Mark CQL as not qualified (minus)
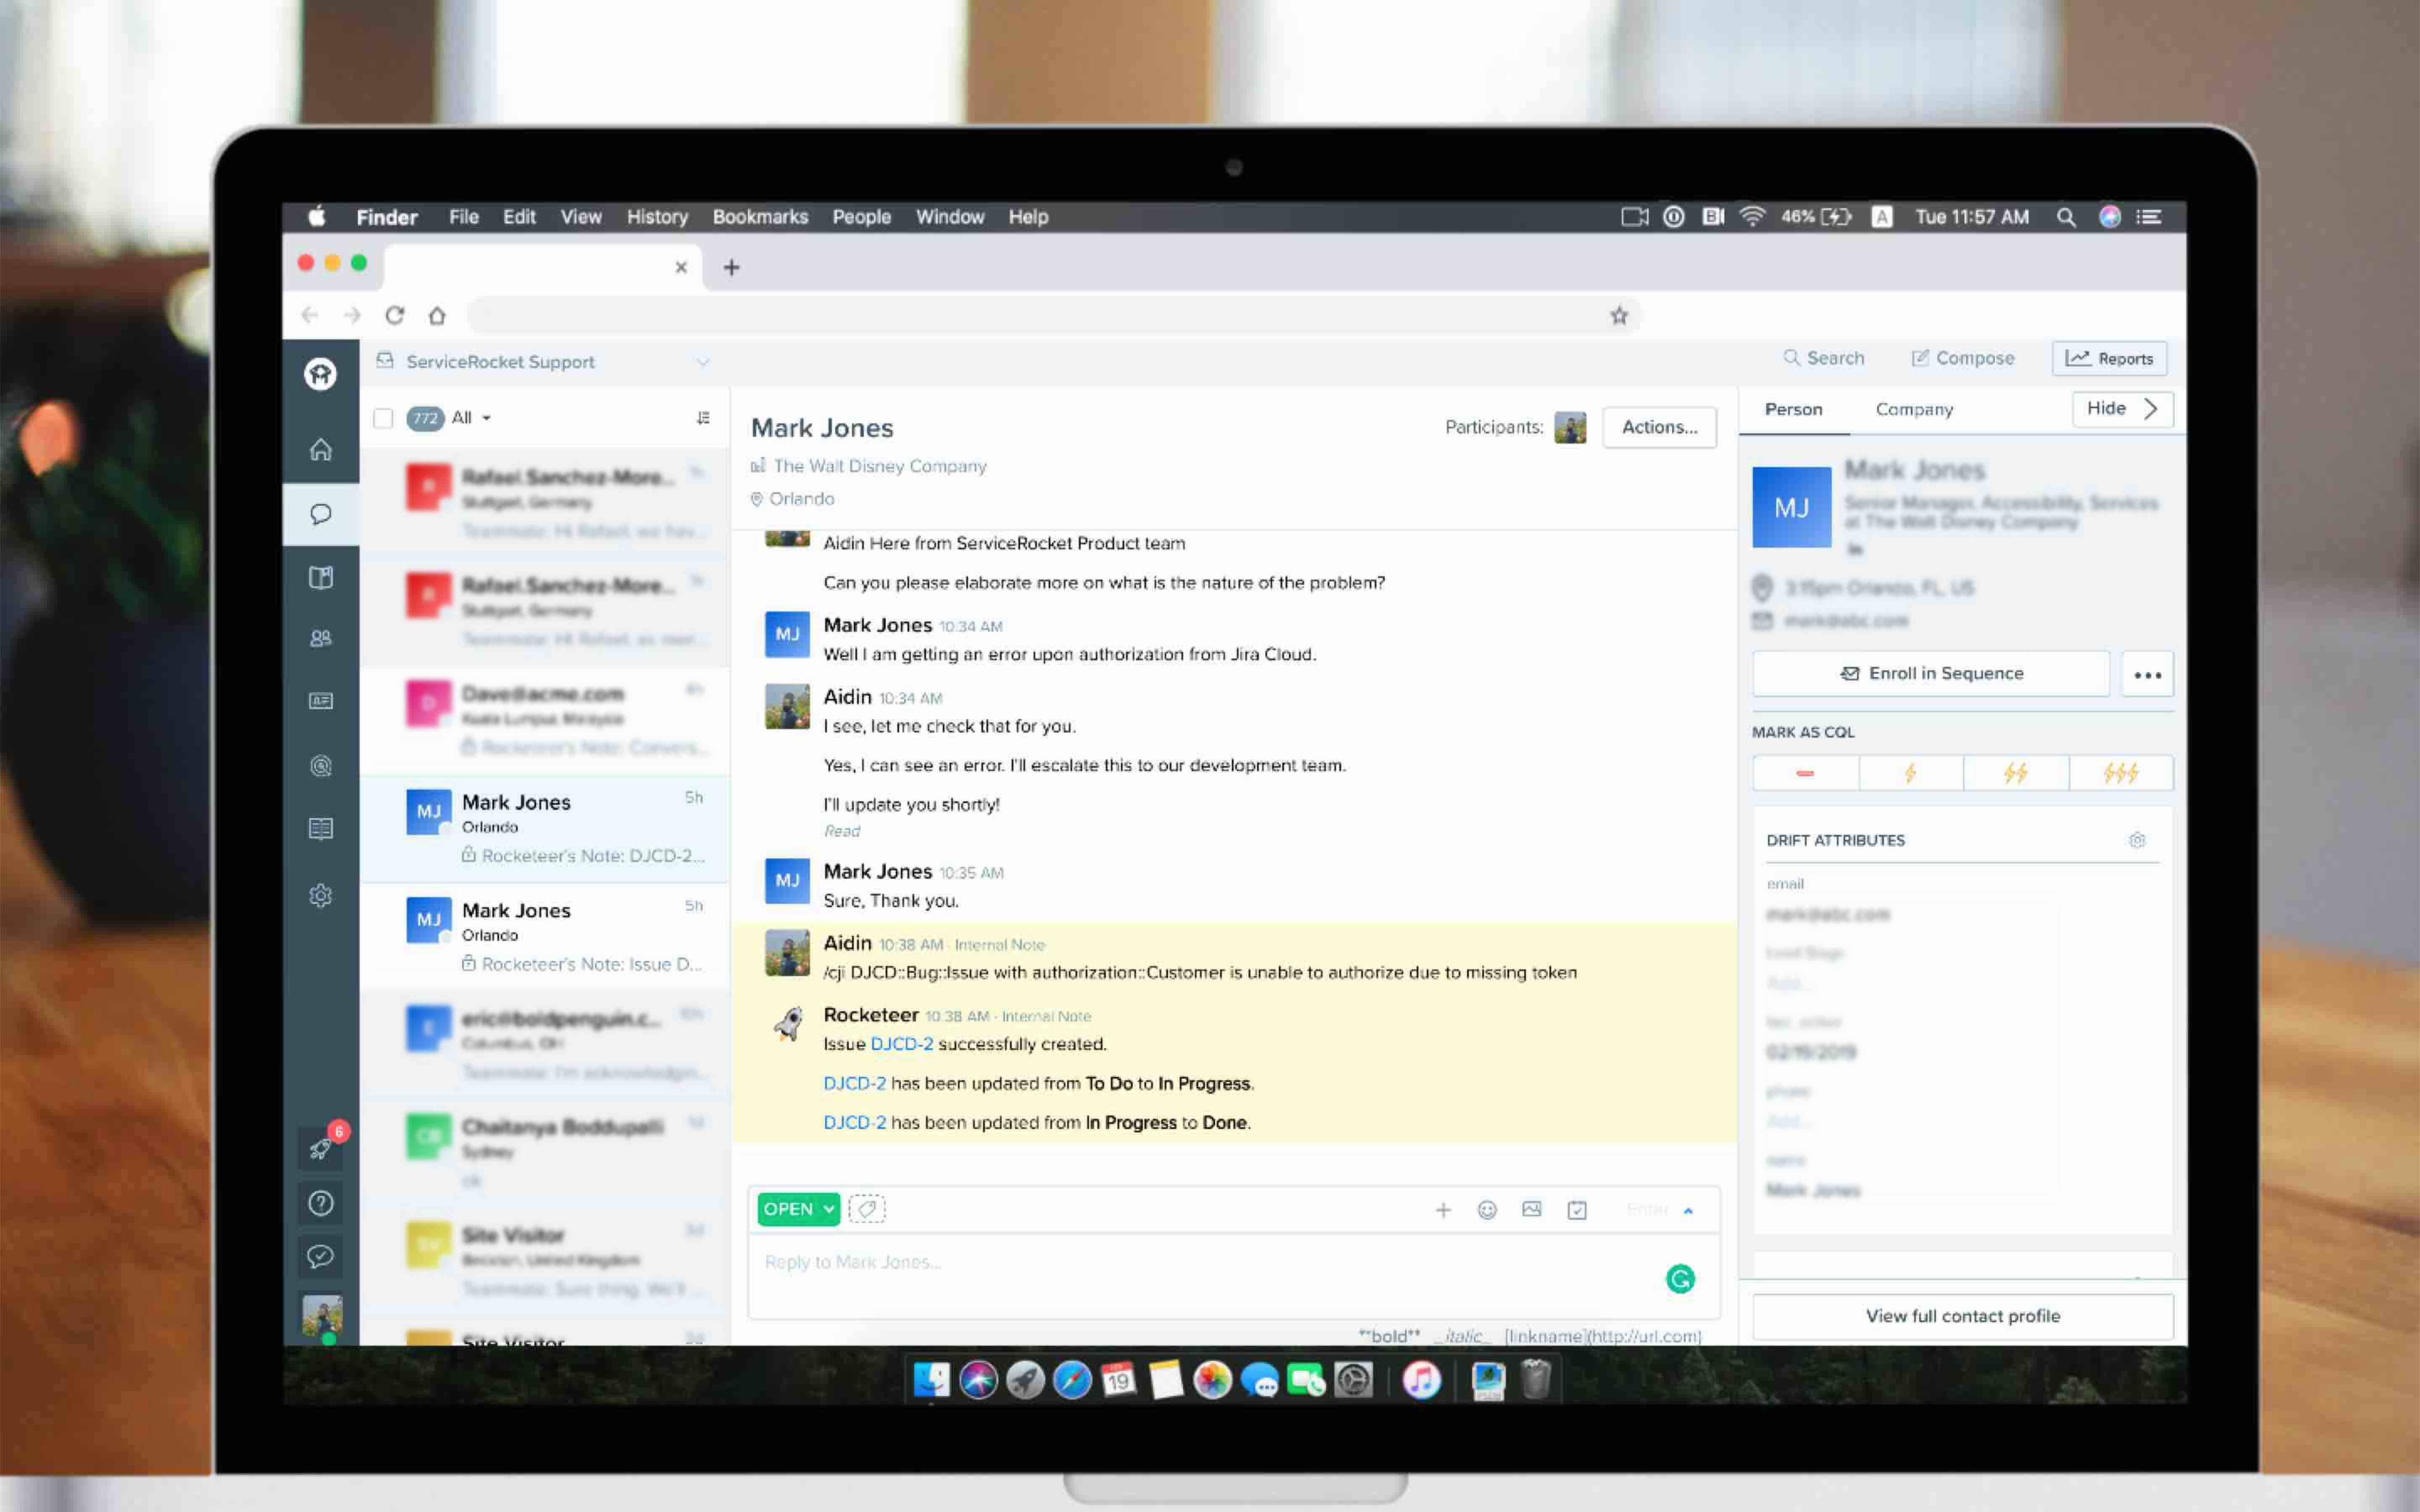2420x1512 pixels. (1805, 773)
